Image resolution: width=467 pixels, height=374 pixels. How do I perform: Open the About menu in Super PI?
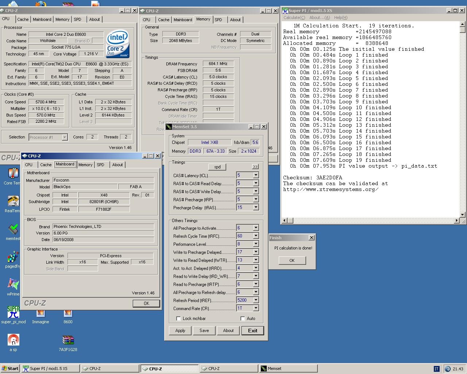(x=320, y=18)
